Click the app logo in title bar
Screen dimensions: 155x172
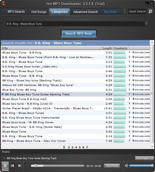point(4,3)
